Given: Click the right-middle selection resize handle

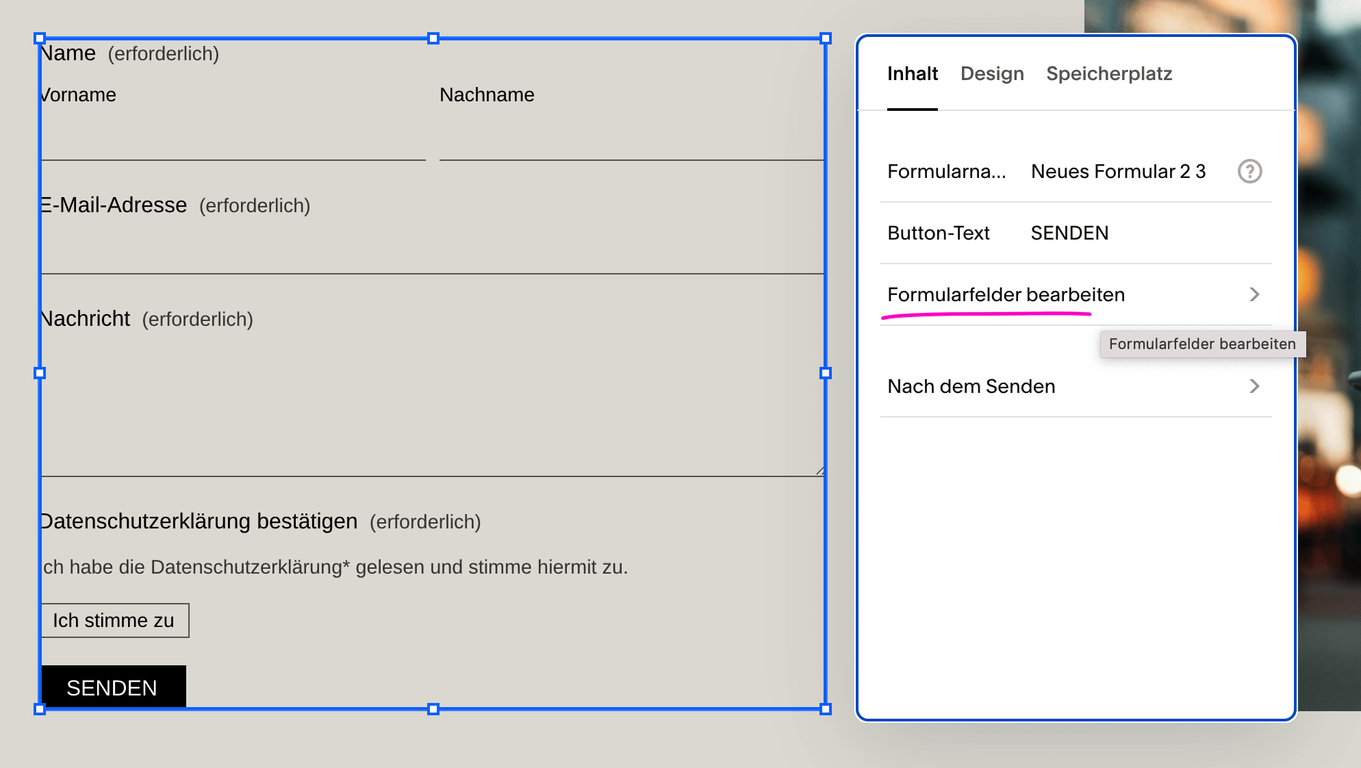Looking at the screenshot, I should coord(825,373).
